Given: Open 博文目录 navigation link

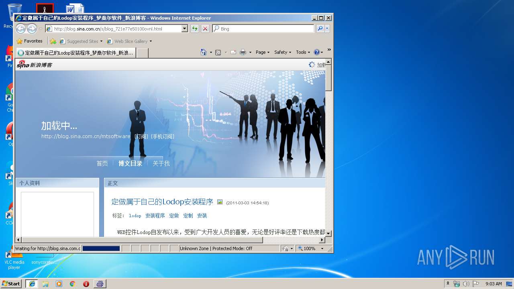Looking at the screenshot, I should click(130, 163).
